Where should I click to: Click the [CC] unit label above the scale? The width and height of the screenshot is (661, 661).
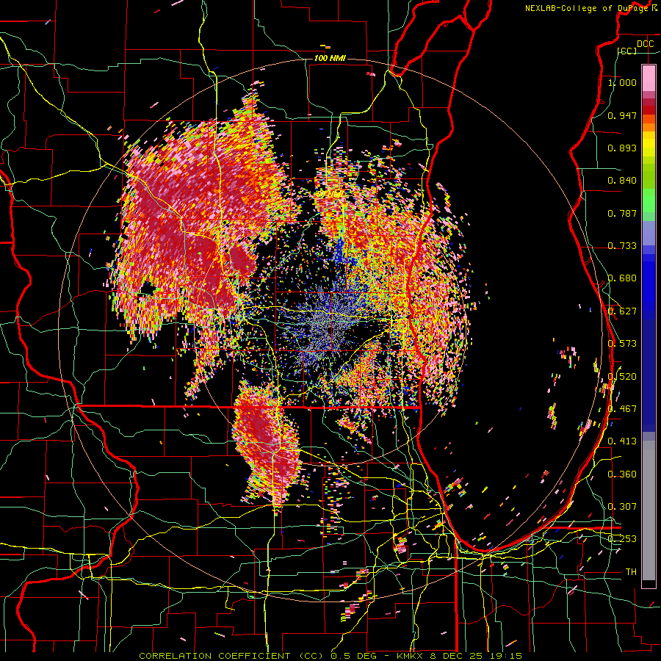coord(627,51)
